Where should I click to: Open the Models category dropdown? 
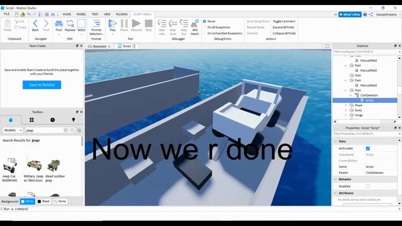pos(13,130)
